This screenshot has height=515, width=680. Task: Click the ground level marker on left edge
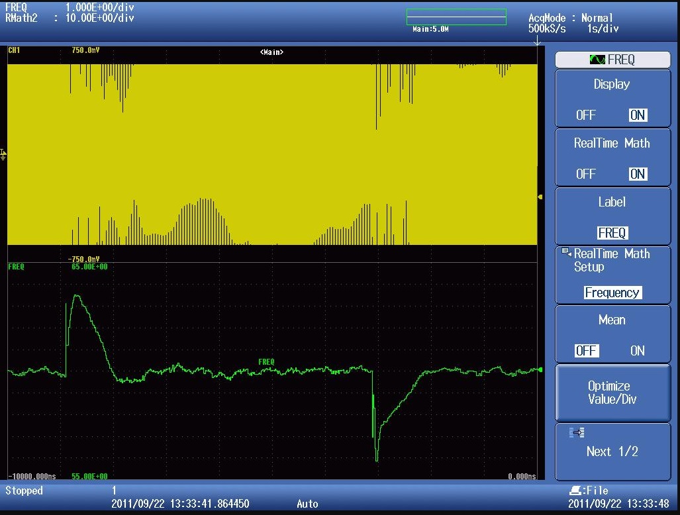(3, 154)
